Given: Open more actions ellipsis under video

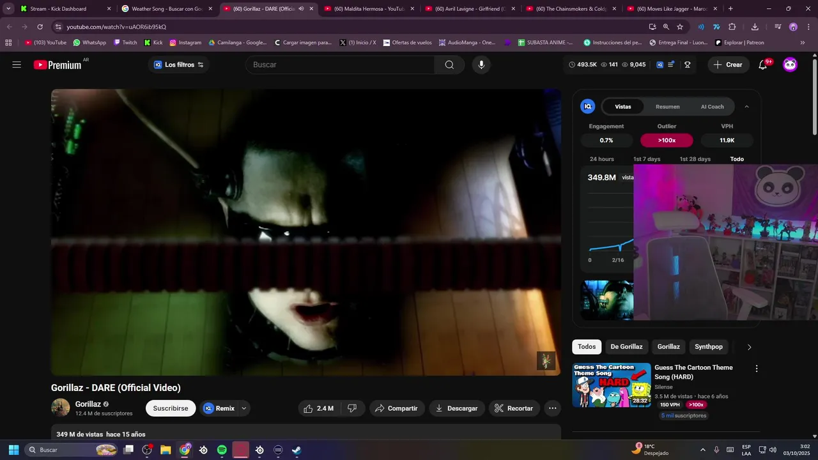Looking at the screenshot, I should click(x=553, y=408).
